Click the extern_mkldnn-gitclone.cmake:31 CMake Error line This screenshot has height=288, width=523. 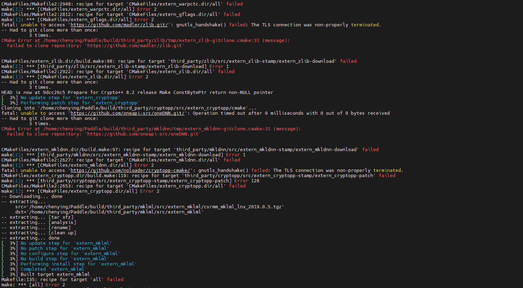click(x=151, y=129)
